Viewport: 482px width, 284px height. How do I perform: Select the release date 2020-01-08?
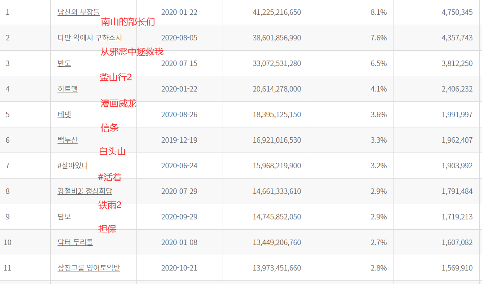coord(179,242)
